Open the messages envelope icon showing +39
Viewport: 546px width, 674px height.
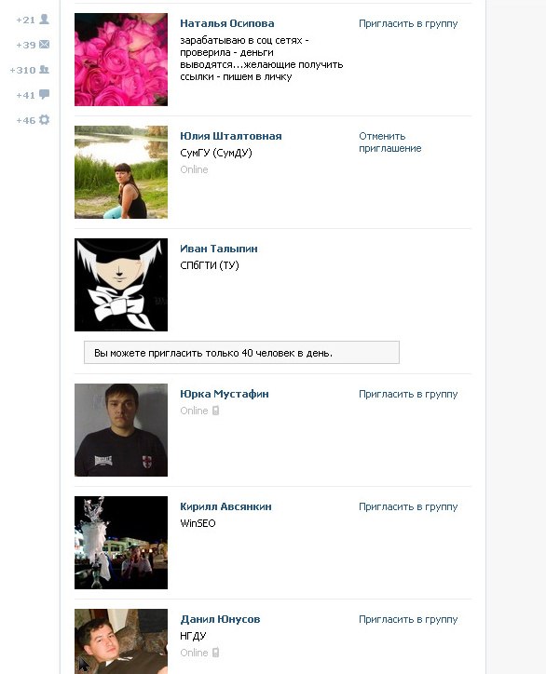(x=44, y=45)
